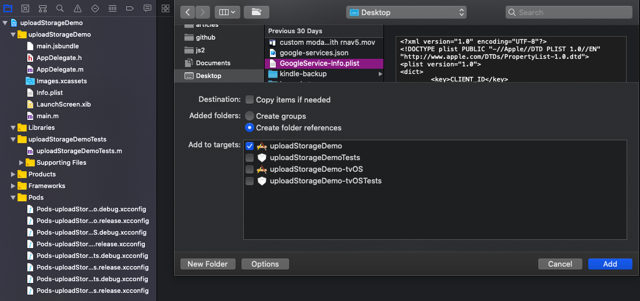Select the Create groups radio button
This screenshot has height=301, width=640.
coord(250,116)
